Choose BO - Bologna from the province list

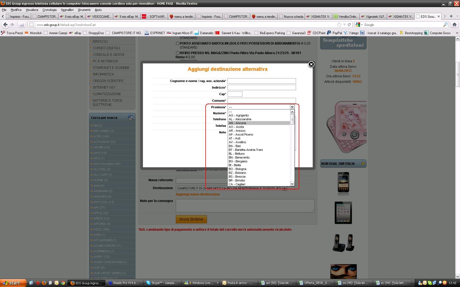[259, 169]
